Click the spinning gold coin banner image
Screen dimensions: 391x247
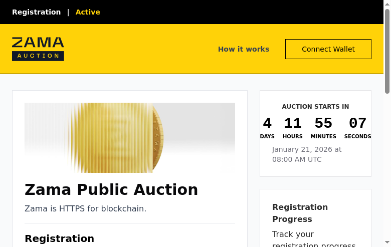click(x=129, y=137)
